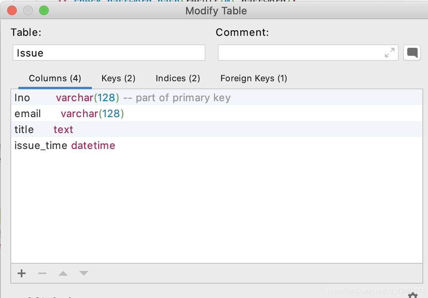Move column down with down arrow
The width and height of the screenshot is (428, 298).
coord(84,273)
